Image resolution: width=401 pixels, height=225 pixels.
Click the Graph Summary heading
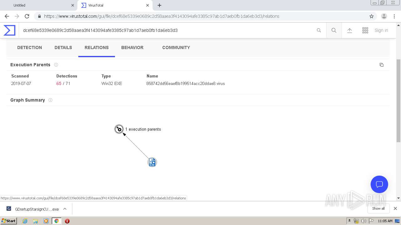[x=28, y=100]
